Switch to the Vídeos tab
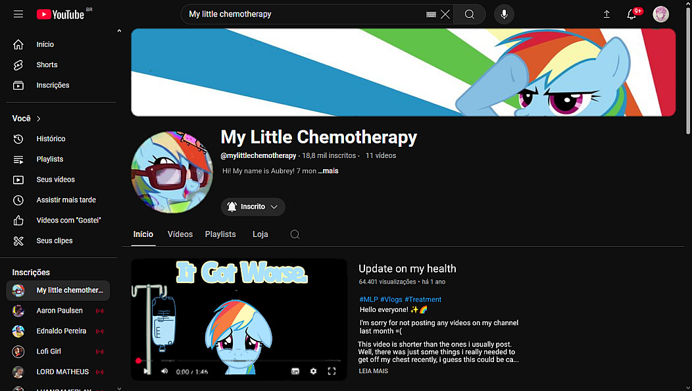This screenshot has width=692, height=391. (180, 234)
